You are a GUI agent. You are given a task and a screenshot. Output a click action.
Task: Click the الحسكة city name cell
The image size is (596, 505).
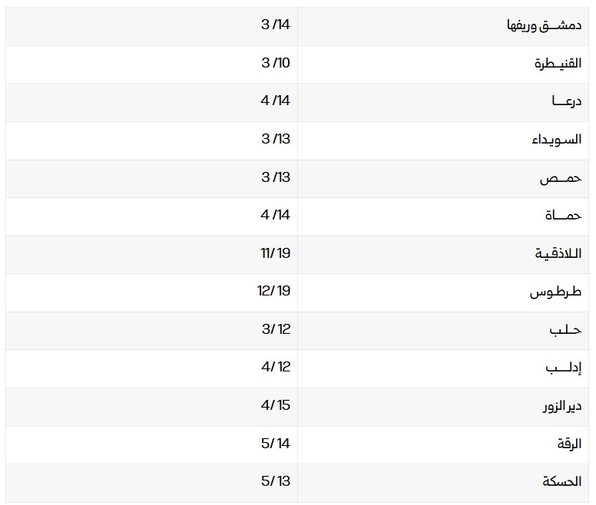pos(561,482)
